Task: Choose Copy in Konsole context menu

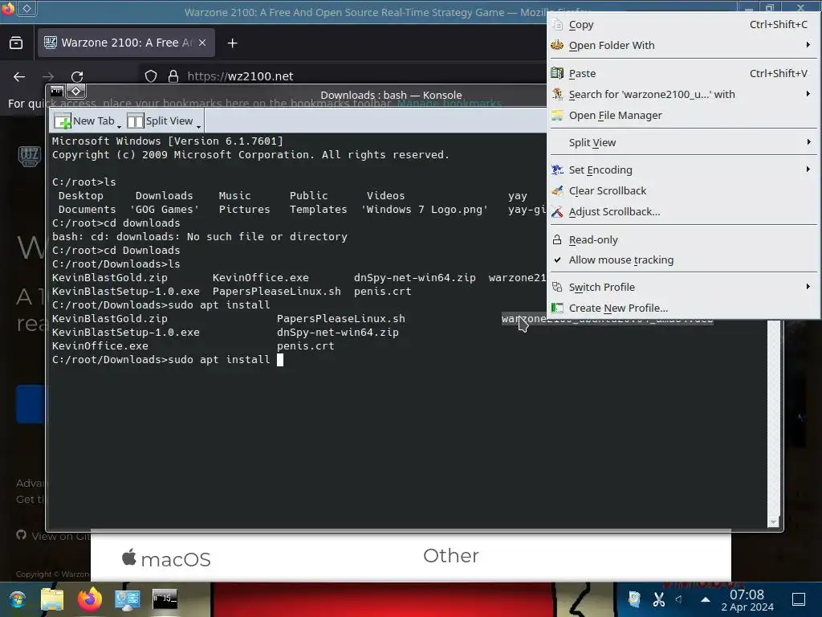Action: 683,25
